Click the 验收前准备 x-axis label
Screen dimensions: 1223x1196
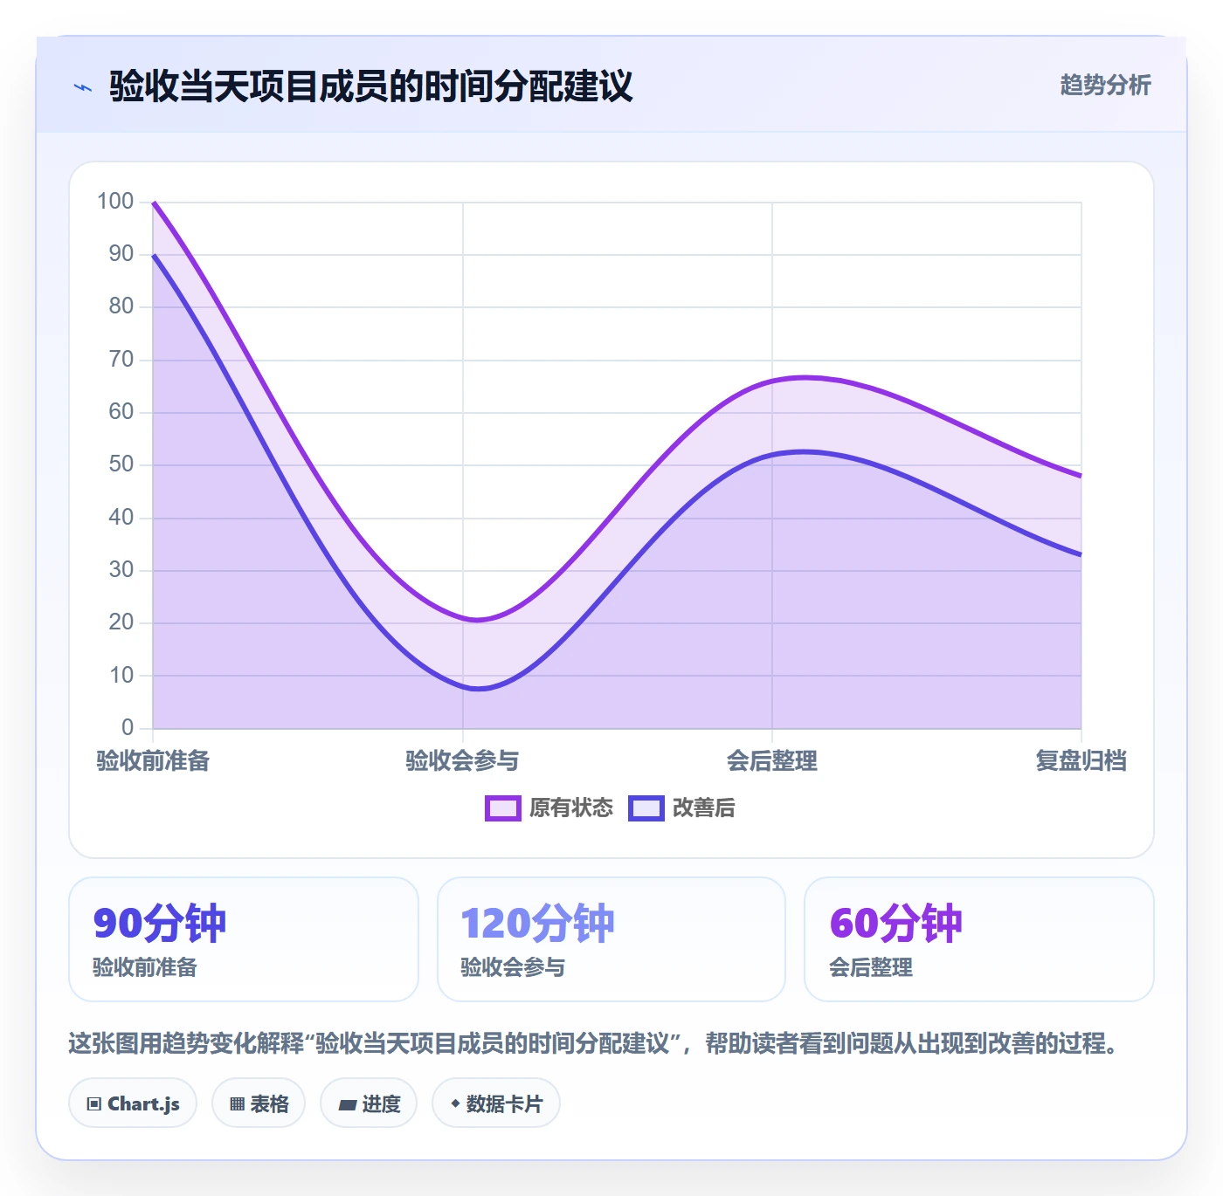(x=153, y=761)
